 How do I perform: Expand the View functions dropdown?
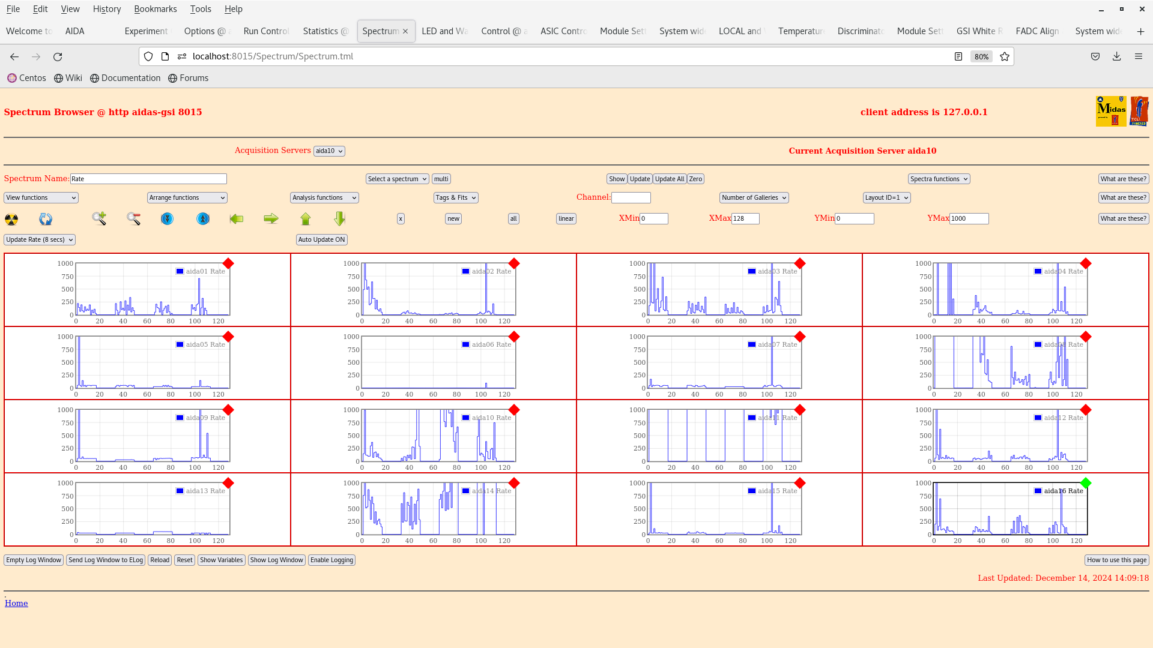click(40, 197)
